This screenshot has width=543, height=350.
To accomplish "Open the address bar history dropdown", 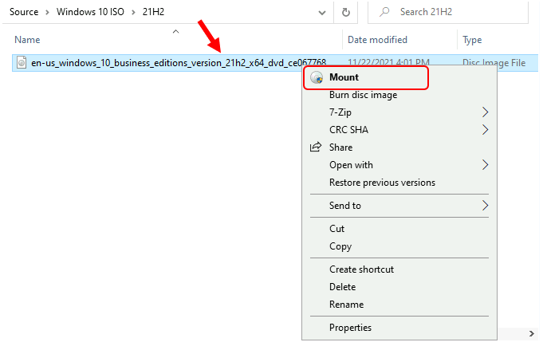I will (x=321, y=13).
